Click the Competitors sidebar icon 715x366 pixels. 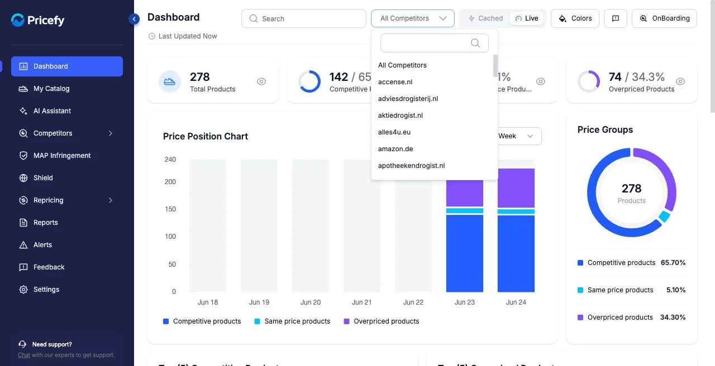coord(23,133)
